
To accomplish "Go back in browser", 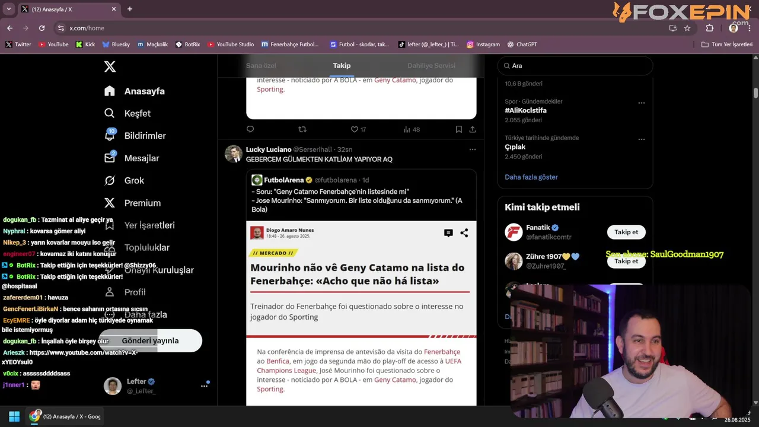I will [9, 28].
